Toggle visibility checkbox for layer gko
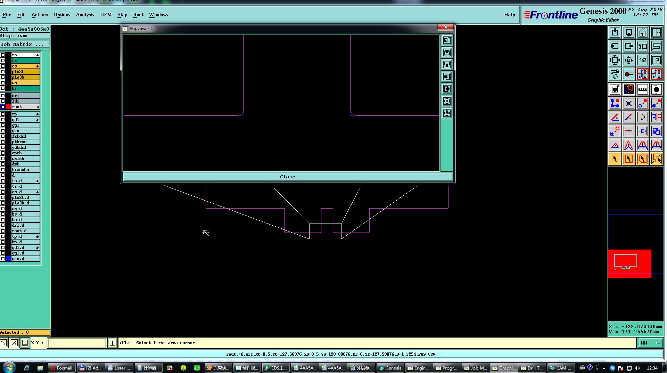The height and width of the screenshot is (373, 667). (3, 131)
